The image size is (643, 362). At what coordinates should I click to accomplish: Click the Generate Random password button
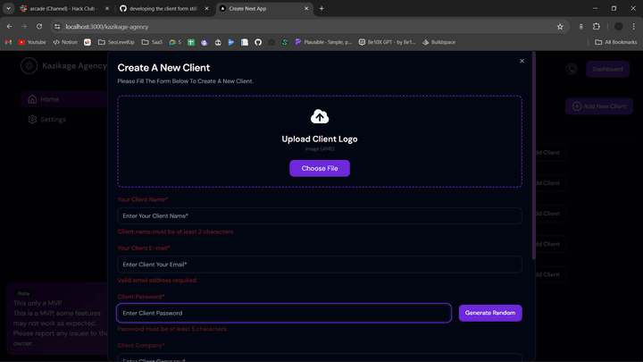[490, 313]
